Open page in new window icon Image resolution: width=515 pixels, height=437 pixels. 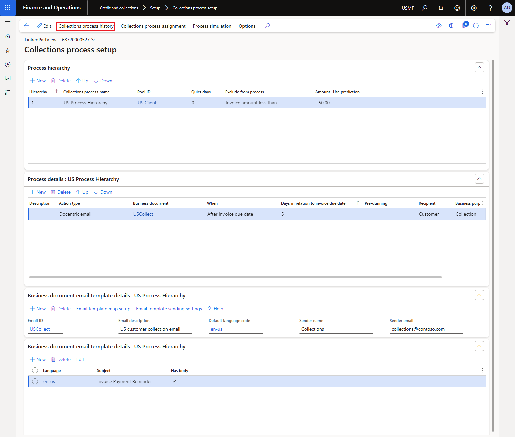pos(488,26)
